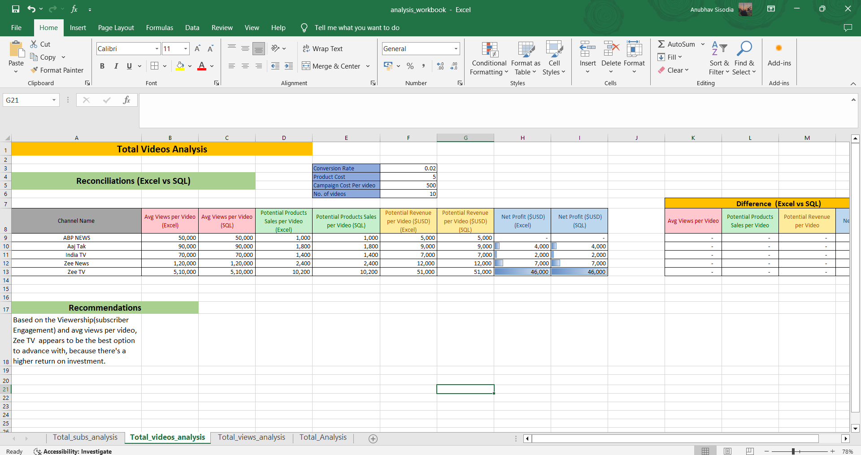Toggle Bottom Align button

(x=259, y=48)
